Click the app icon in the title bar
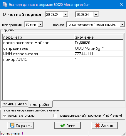Image resolution: width=126 pixels, height=136 pixels. click(5, 5)
